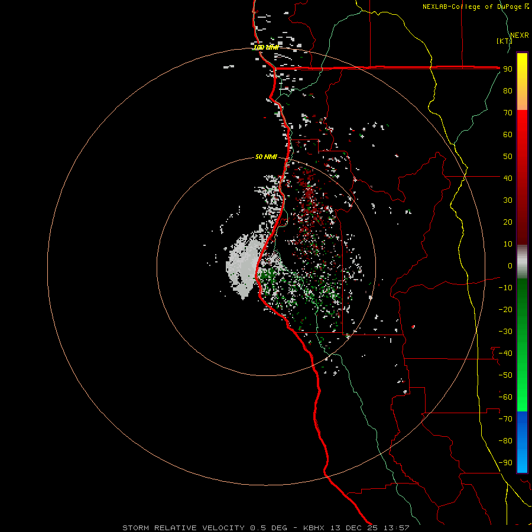The image size is (532, 532).
Task: Select the -30 legend value
Action: click(x=505, y=332)
